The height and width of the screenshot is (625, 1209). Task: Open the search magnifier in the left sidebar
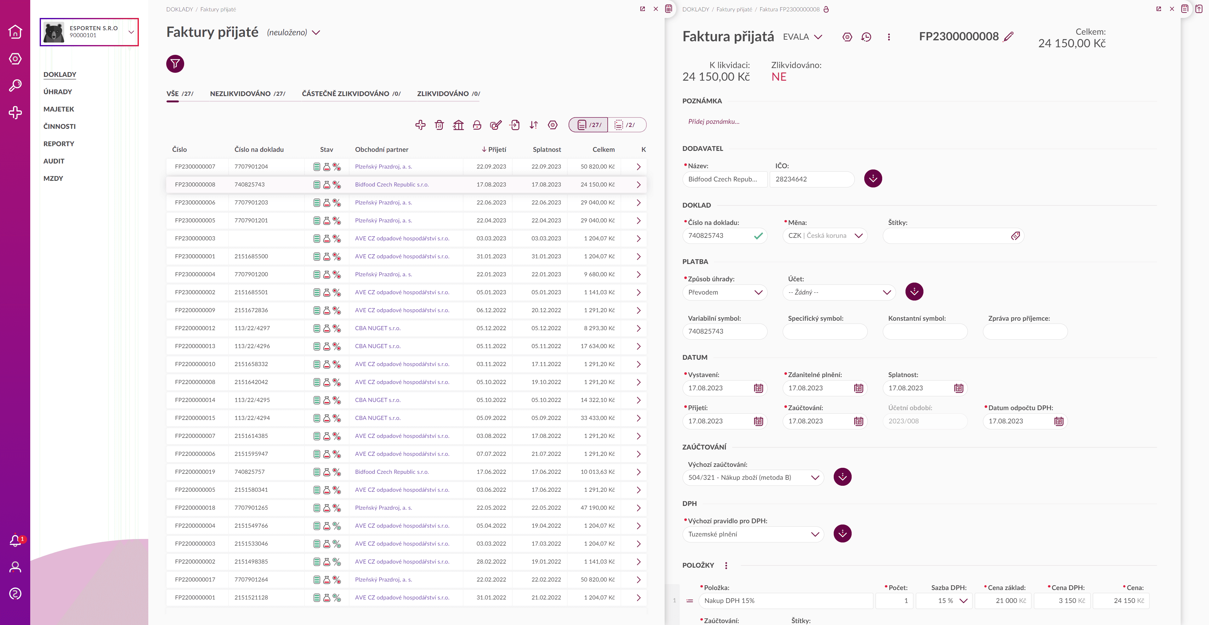(x=15, y=85)
